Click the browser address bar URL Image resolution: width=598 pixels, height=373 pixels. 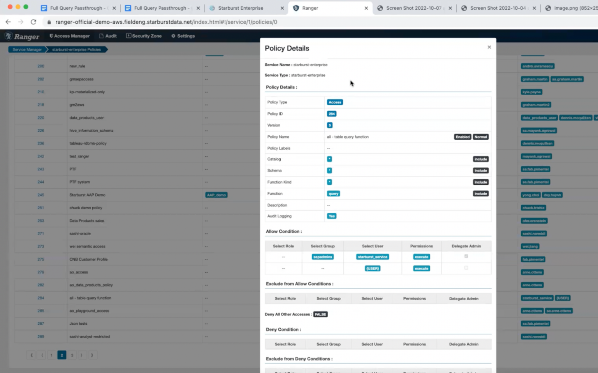pyautogui.click(x=166, y=22)
